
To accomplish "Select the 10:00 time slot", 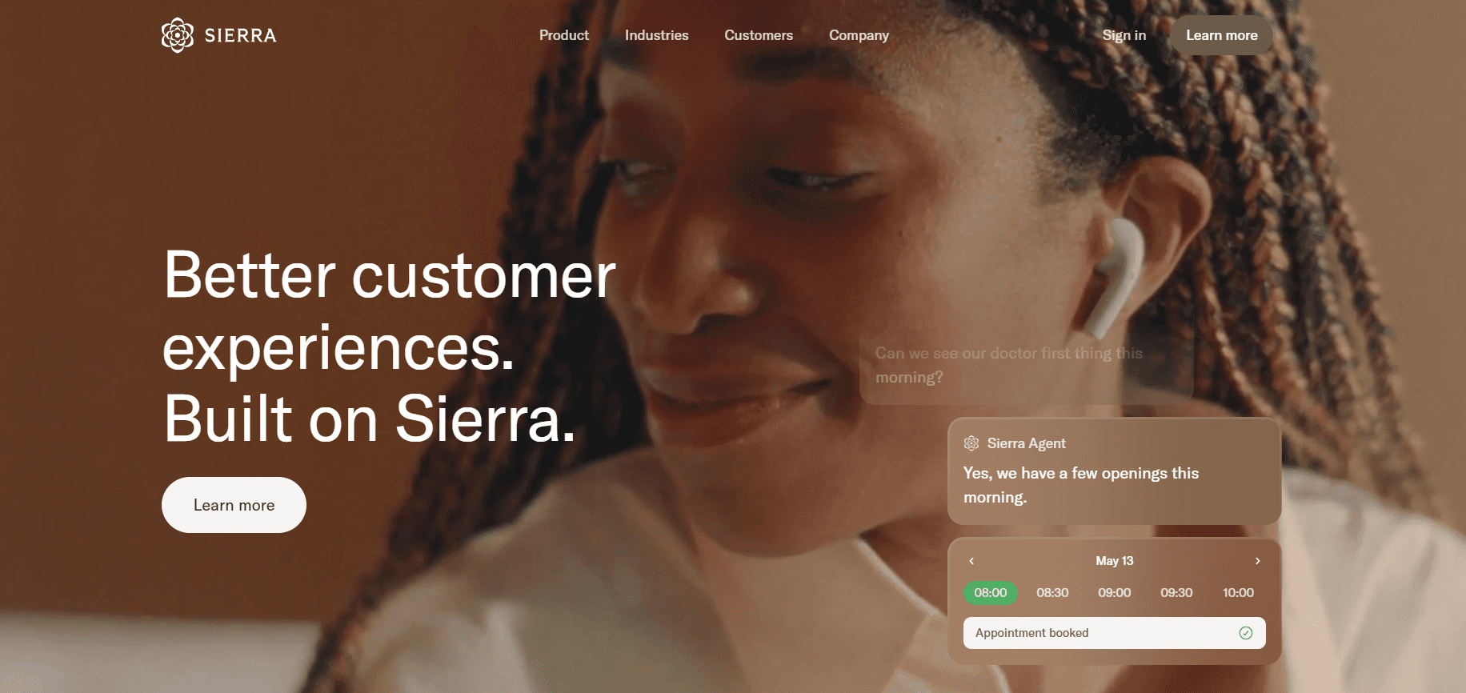I will pyautogui.click(x=1239, y=593).
